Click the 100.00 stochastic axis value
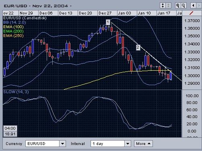 192,96
